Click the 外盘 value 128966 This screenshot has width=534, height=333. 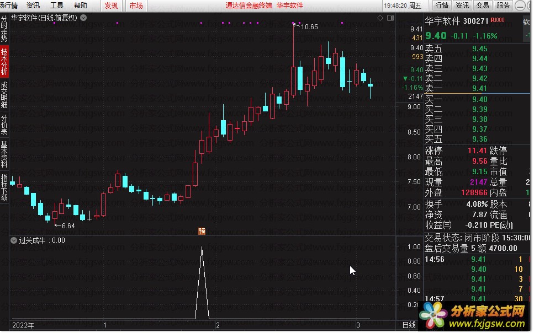[474, 192]
